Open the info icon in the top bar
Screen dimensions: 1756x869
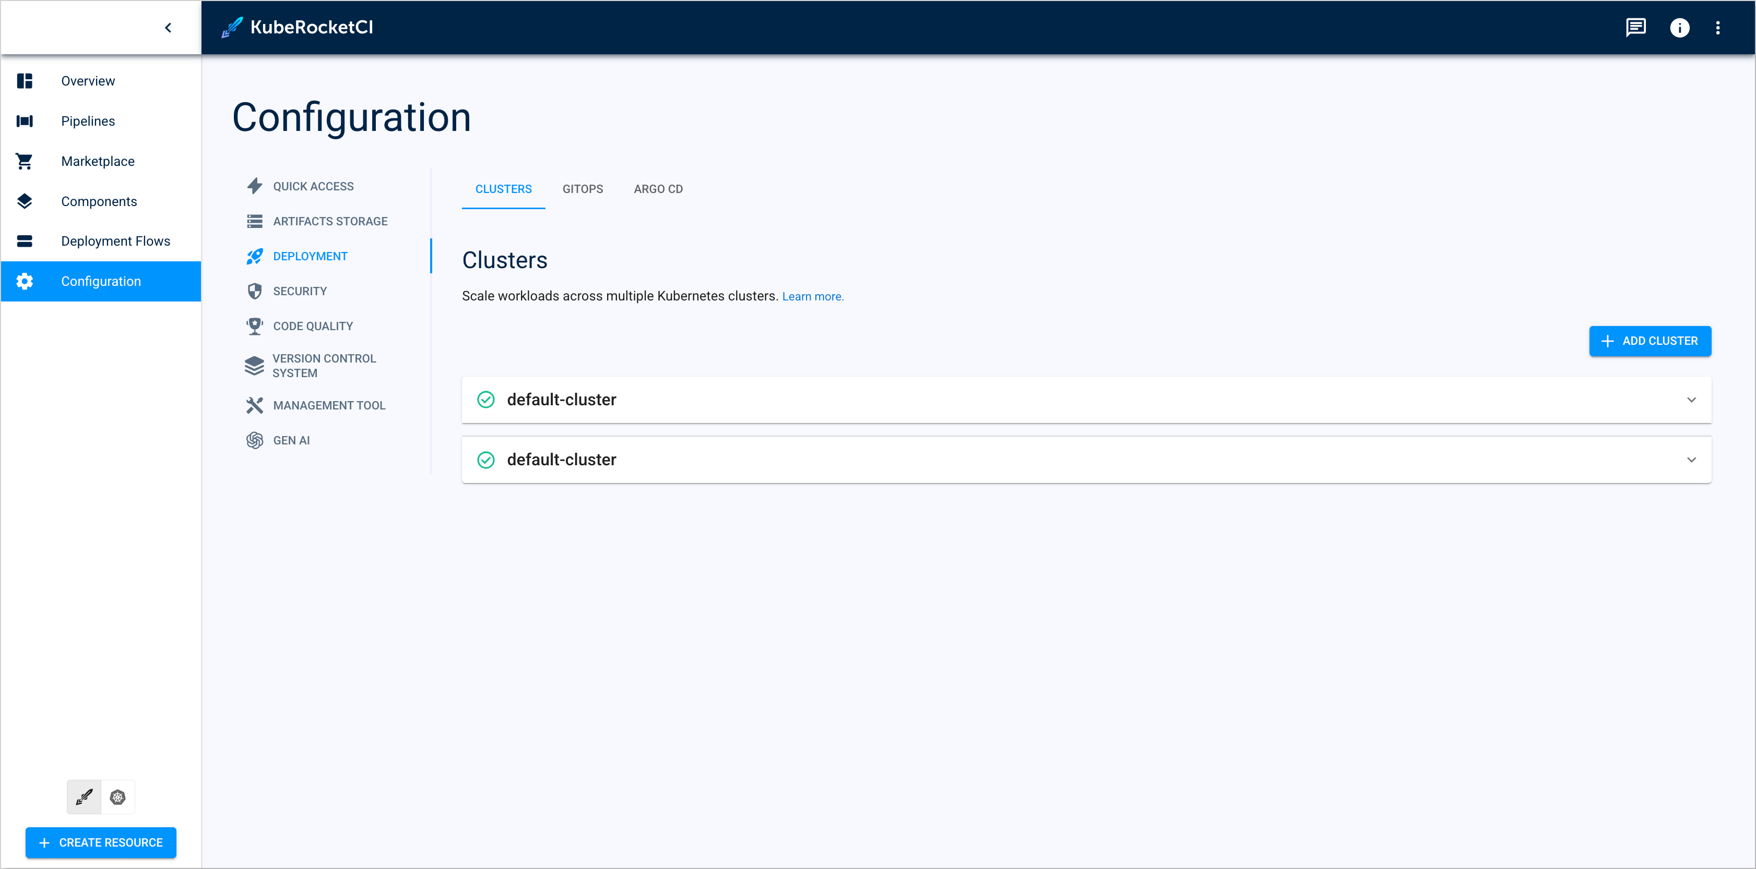click(1680, 27)
